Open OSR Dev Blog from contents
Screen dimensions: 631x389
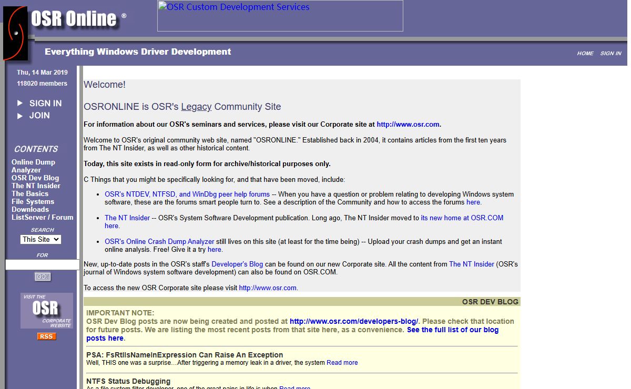point(35,178)
